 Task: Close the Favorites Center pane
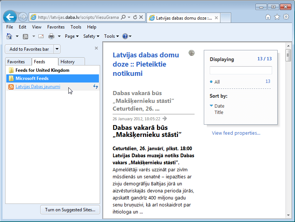(x=96, y=48)
